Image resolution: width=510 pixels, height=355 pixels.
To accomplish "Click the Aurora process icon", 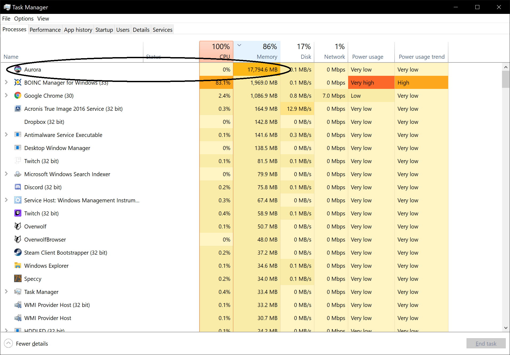I will click(18, 69).
